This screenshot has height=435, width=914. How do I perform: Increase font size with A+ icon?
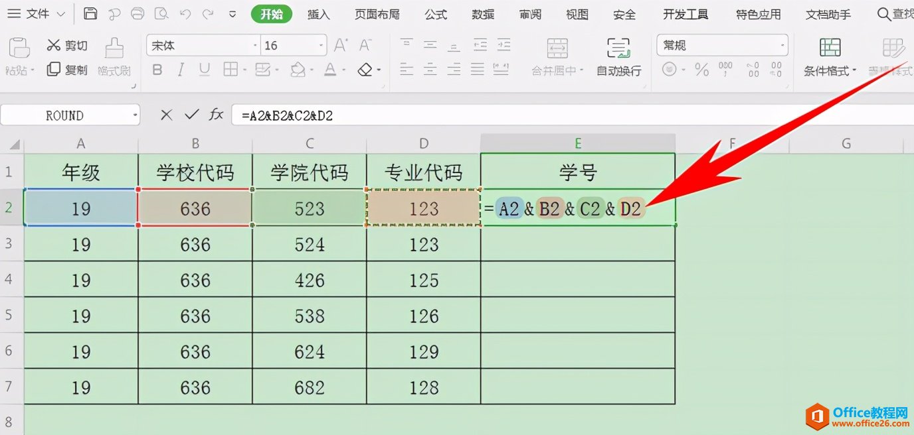(341, 45)
